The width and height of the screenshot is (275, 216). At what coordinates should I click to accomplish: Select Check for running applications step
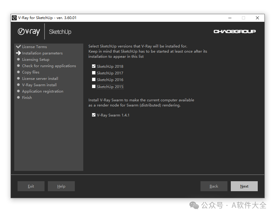49,66
